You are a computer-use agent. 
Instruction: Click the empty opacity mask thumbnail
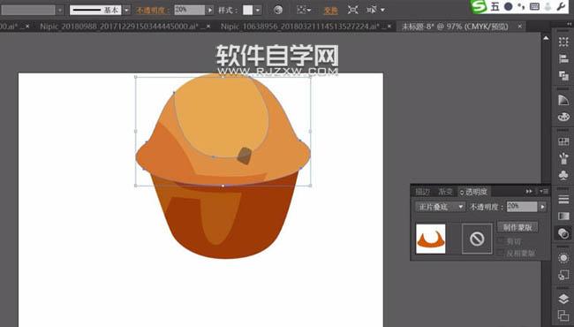coord(477,239)
